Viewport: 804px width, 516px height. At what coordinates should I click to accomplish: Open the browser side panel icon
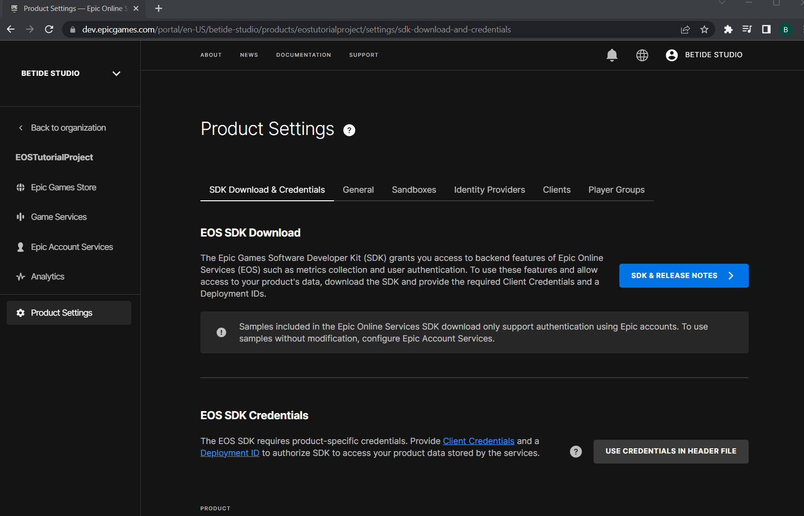tap(766, 30)
